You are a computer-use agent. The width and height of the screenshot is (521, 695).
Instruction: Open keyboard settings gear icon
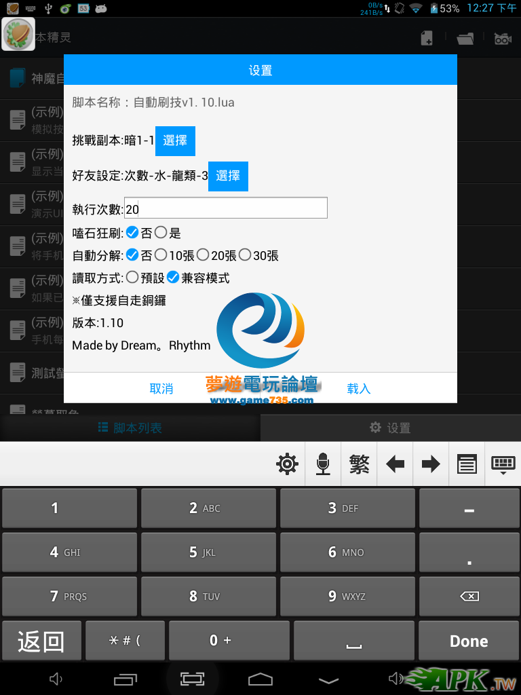(287, 464)
